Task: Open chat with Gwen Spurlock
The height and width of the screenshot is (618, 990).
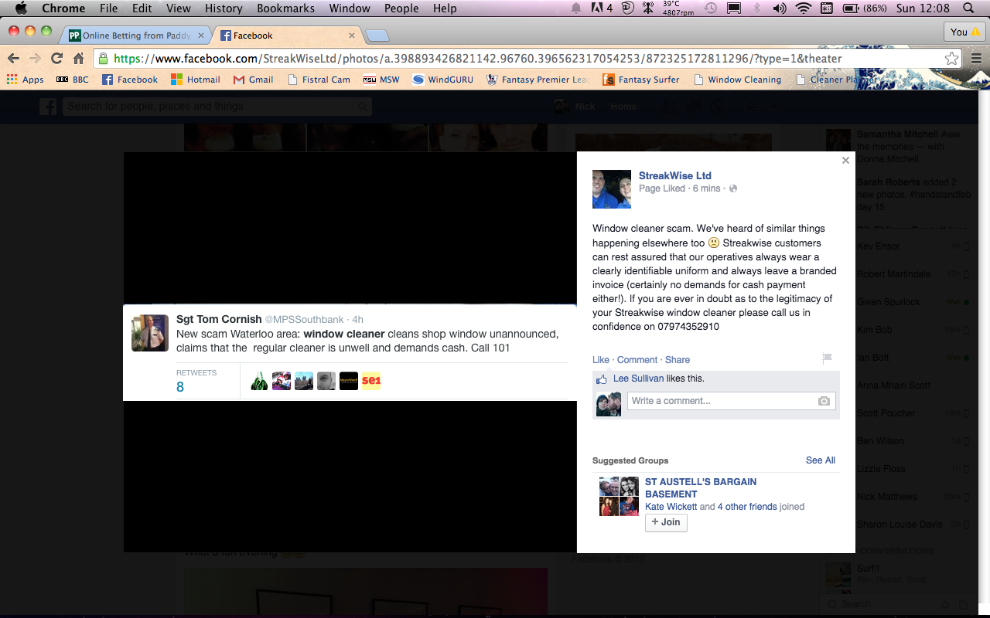Action: point(897,302)
